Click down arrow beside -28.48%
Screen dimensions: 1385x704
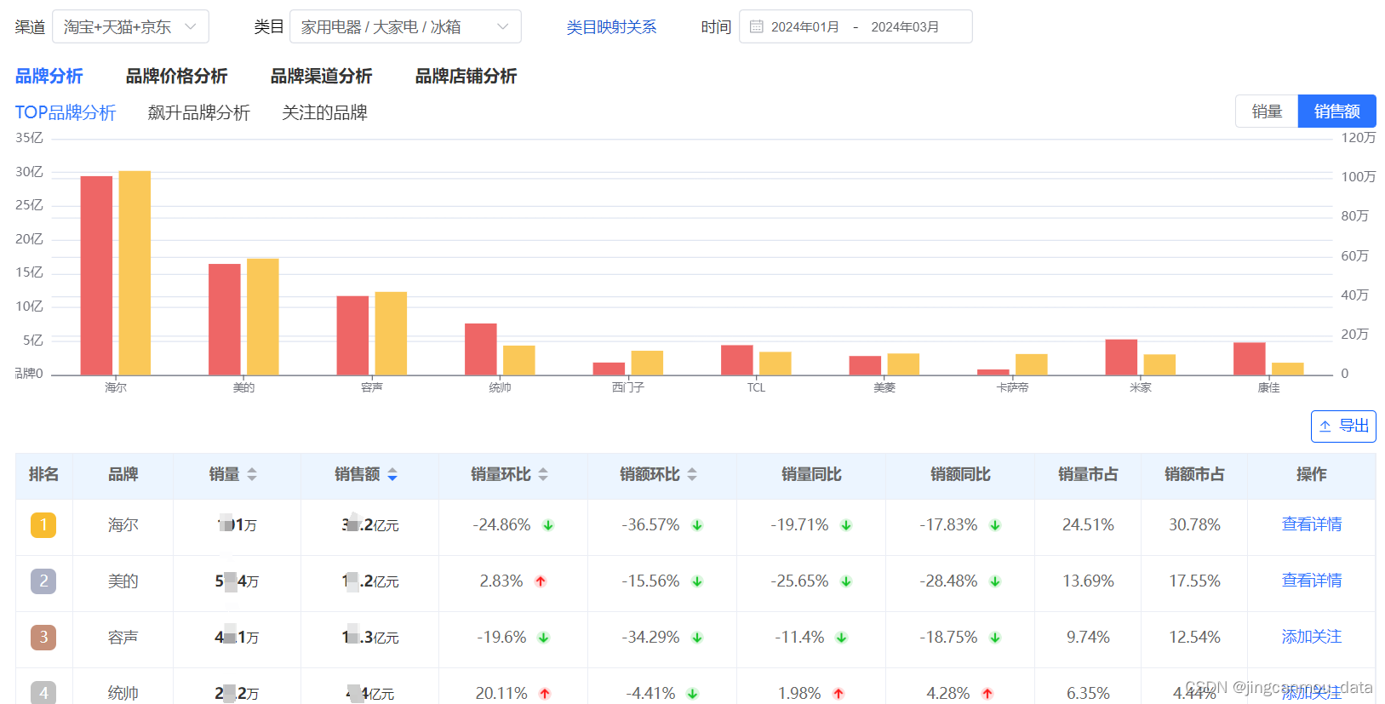click(x=995, y=581)
